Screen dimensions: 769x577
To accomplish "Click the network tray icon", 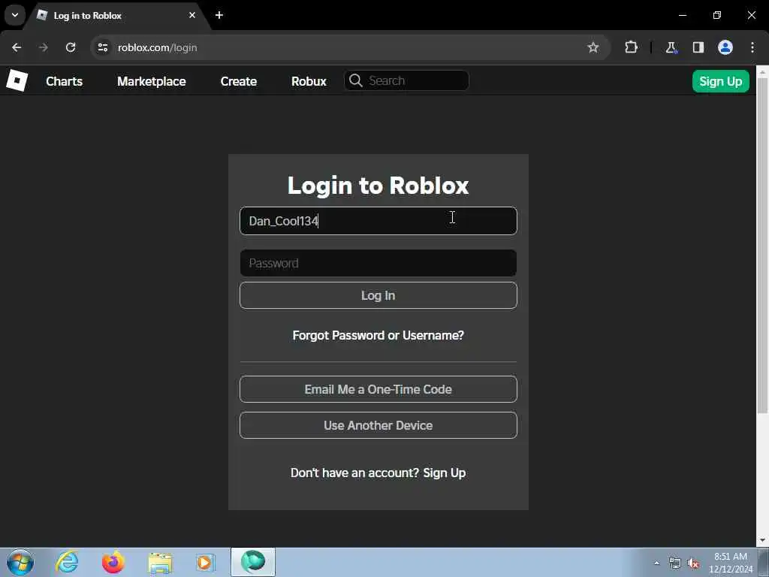I will click(x=675, y=563).
